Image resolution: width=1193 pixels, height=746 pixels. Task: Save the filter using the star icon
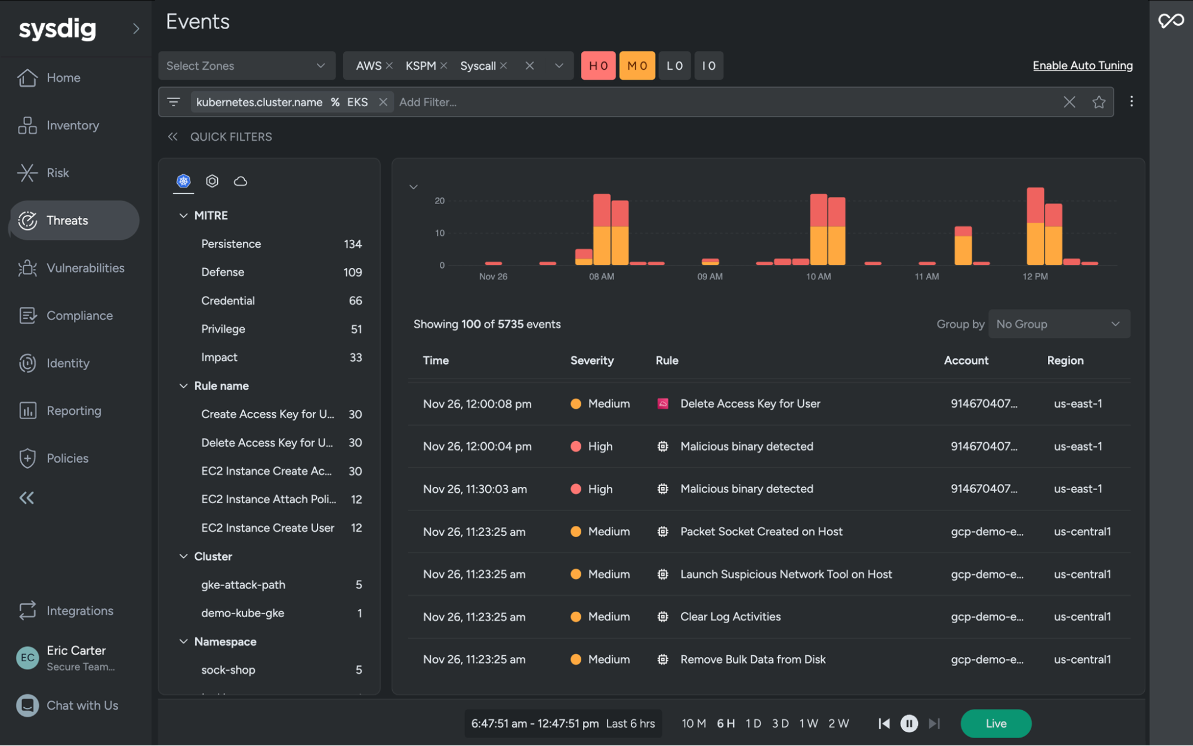tap(1099, 102)
